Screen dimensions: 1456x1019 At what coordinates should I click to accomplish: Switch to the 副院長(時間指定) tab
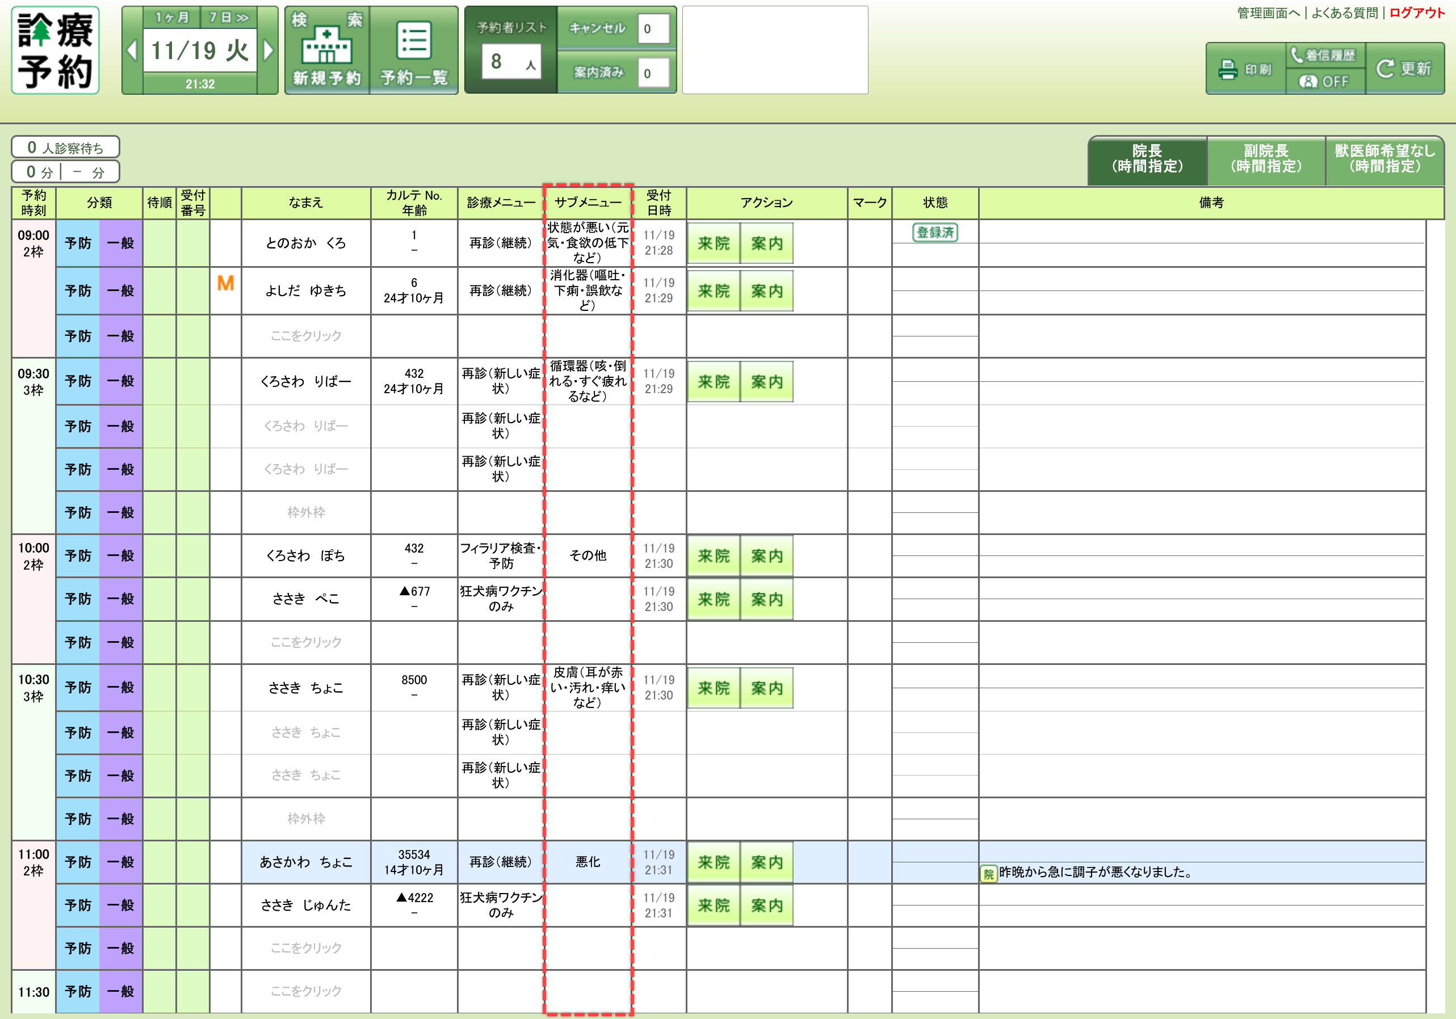[x=1265, y=159]
